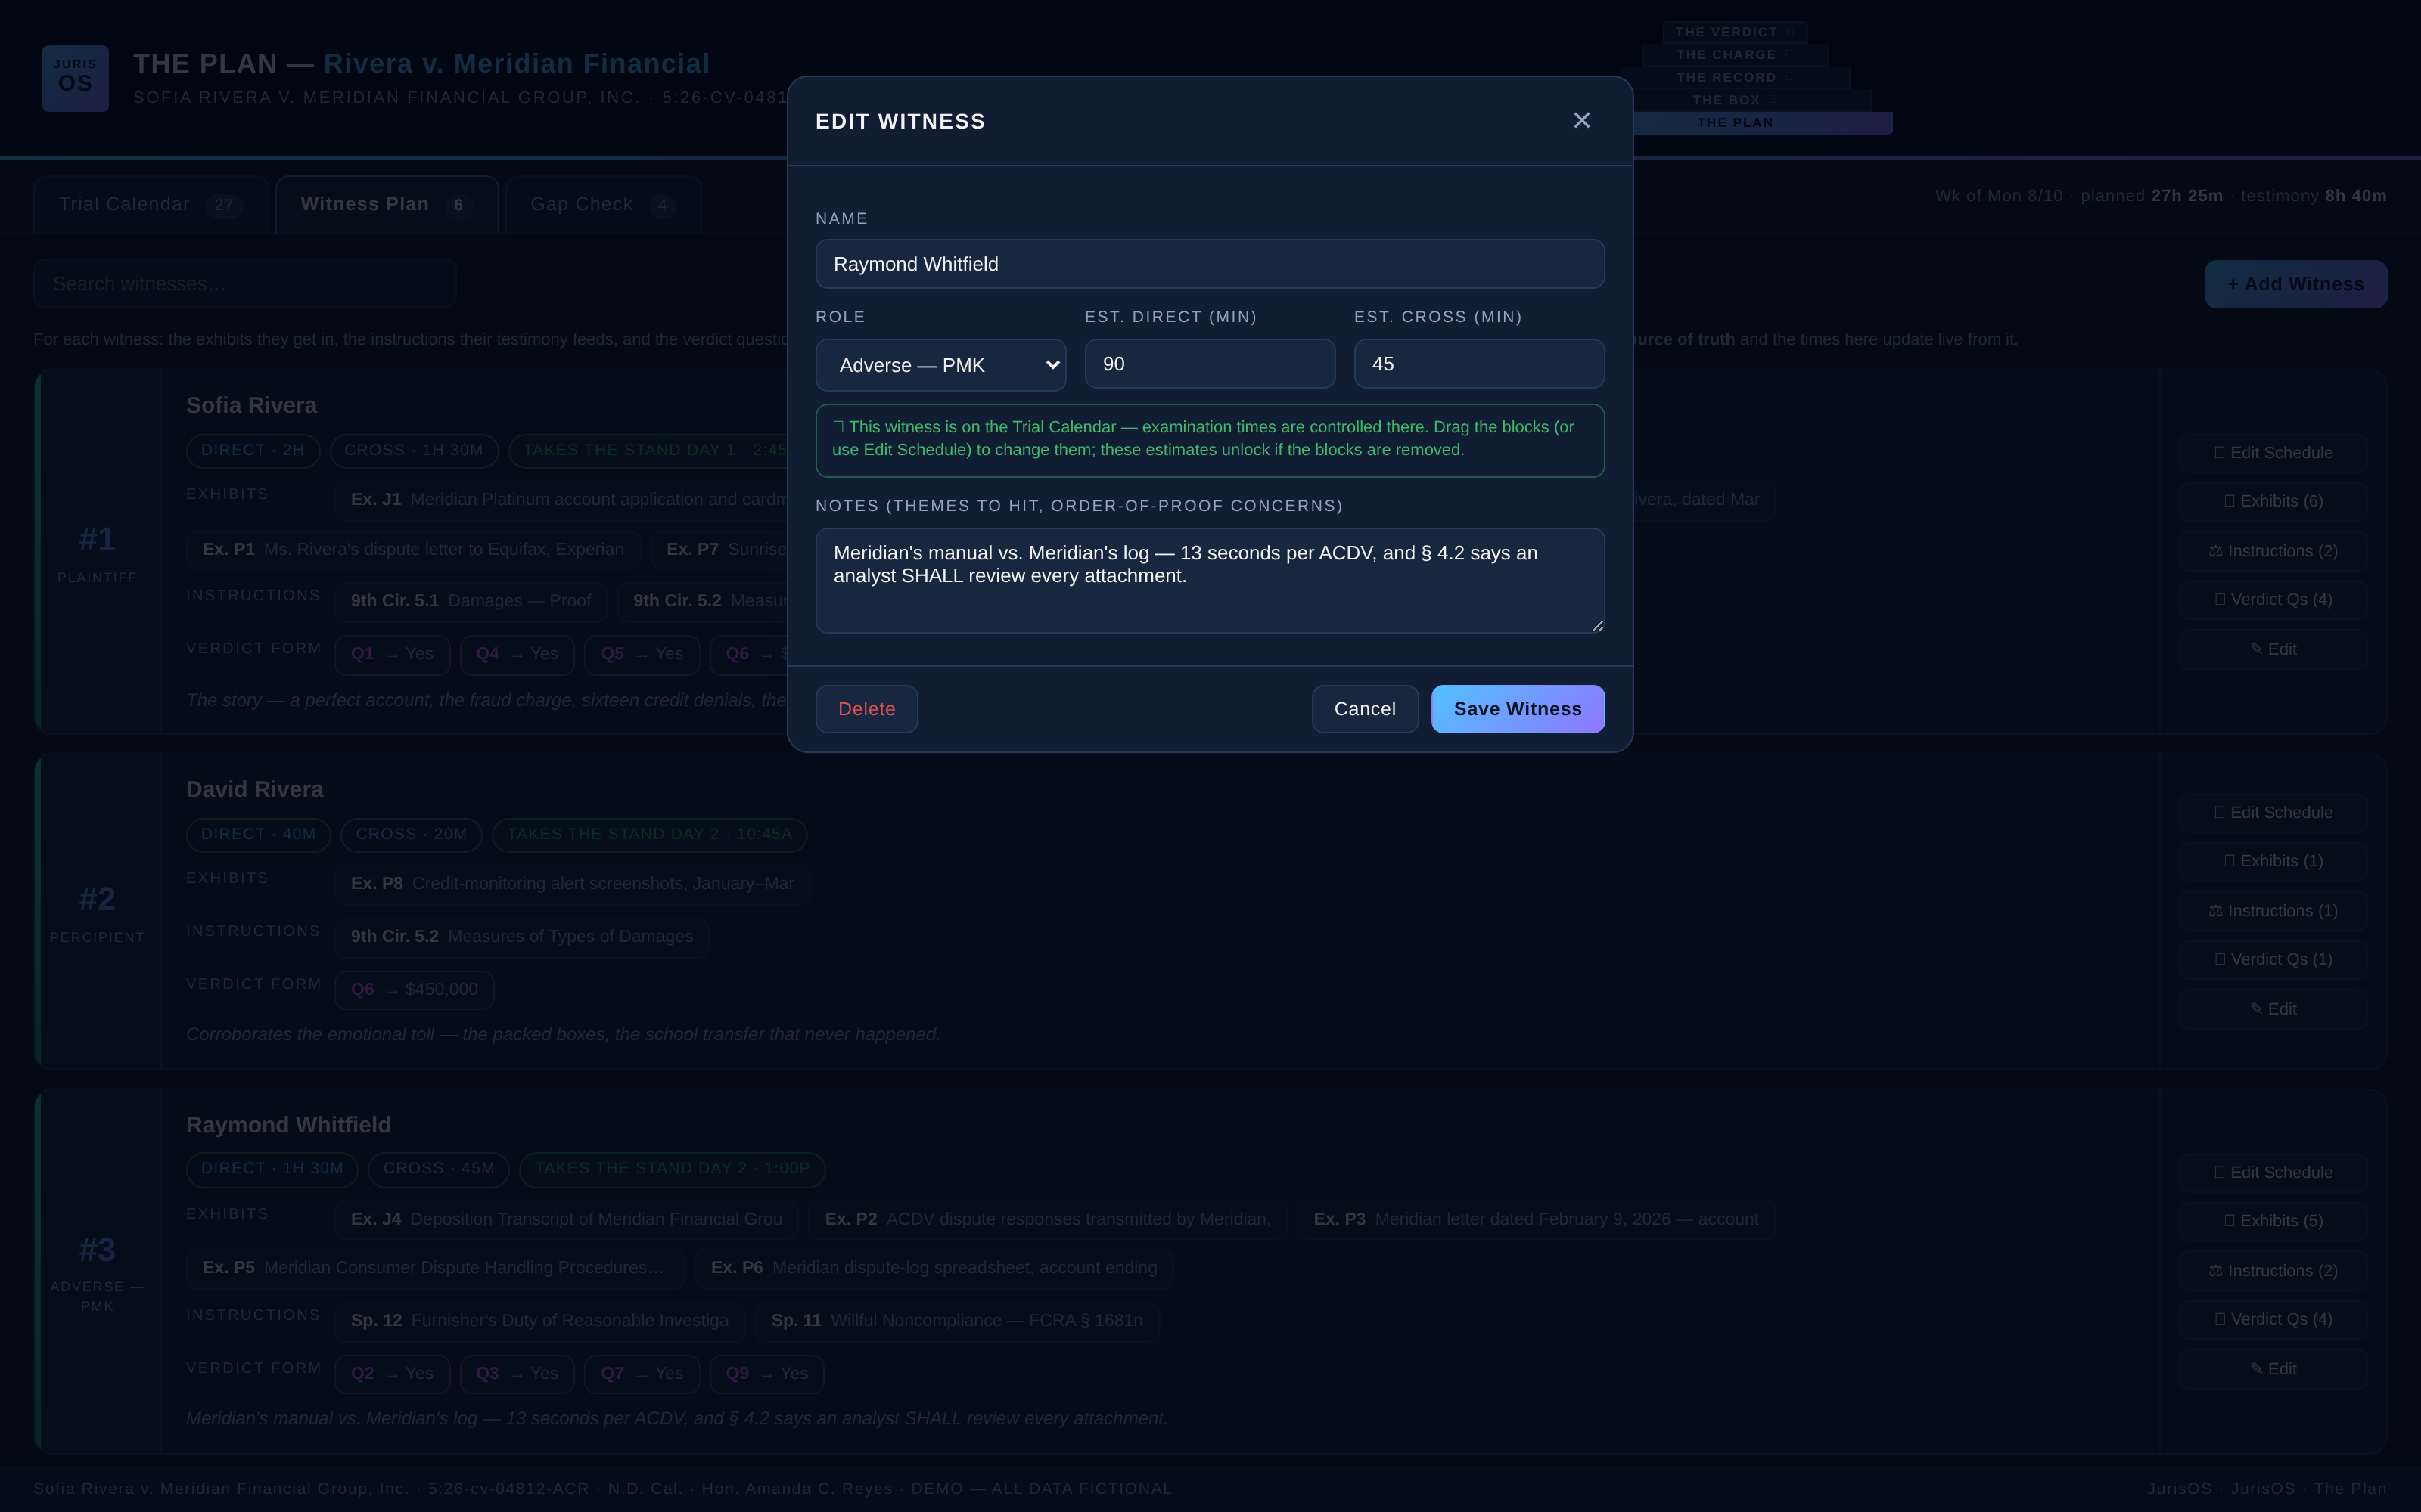The width and height of the screenshot is (2421, 1512).
Task: Open Instructions (2) for Sofia Rivera
Action: coord(2273,551)
